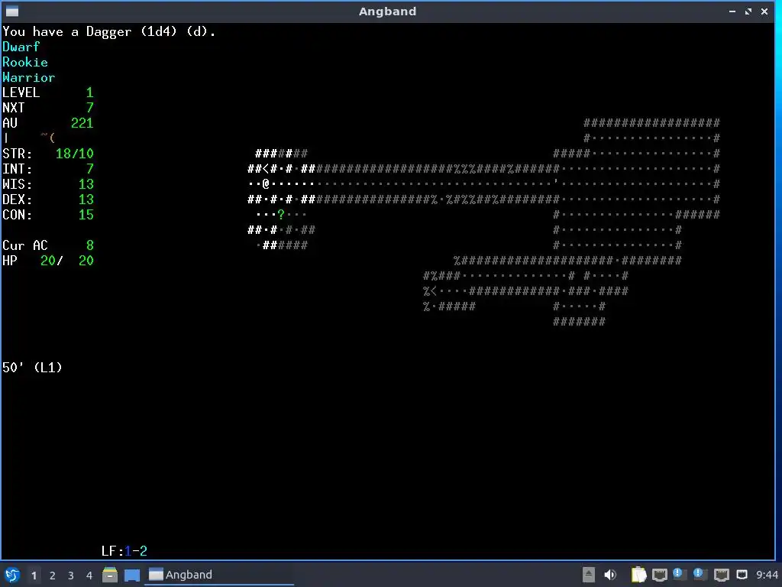Click the '<' staircase in the lower corridor
Screen dimensions: 782x587
click(x=434, y=291)
